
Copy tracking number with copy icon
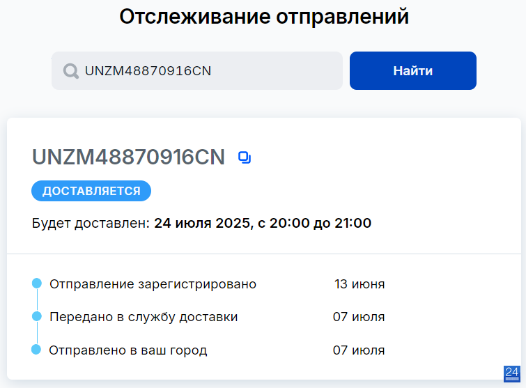pos(245,157)
